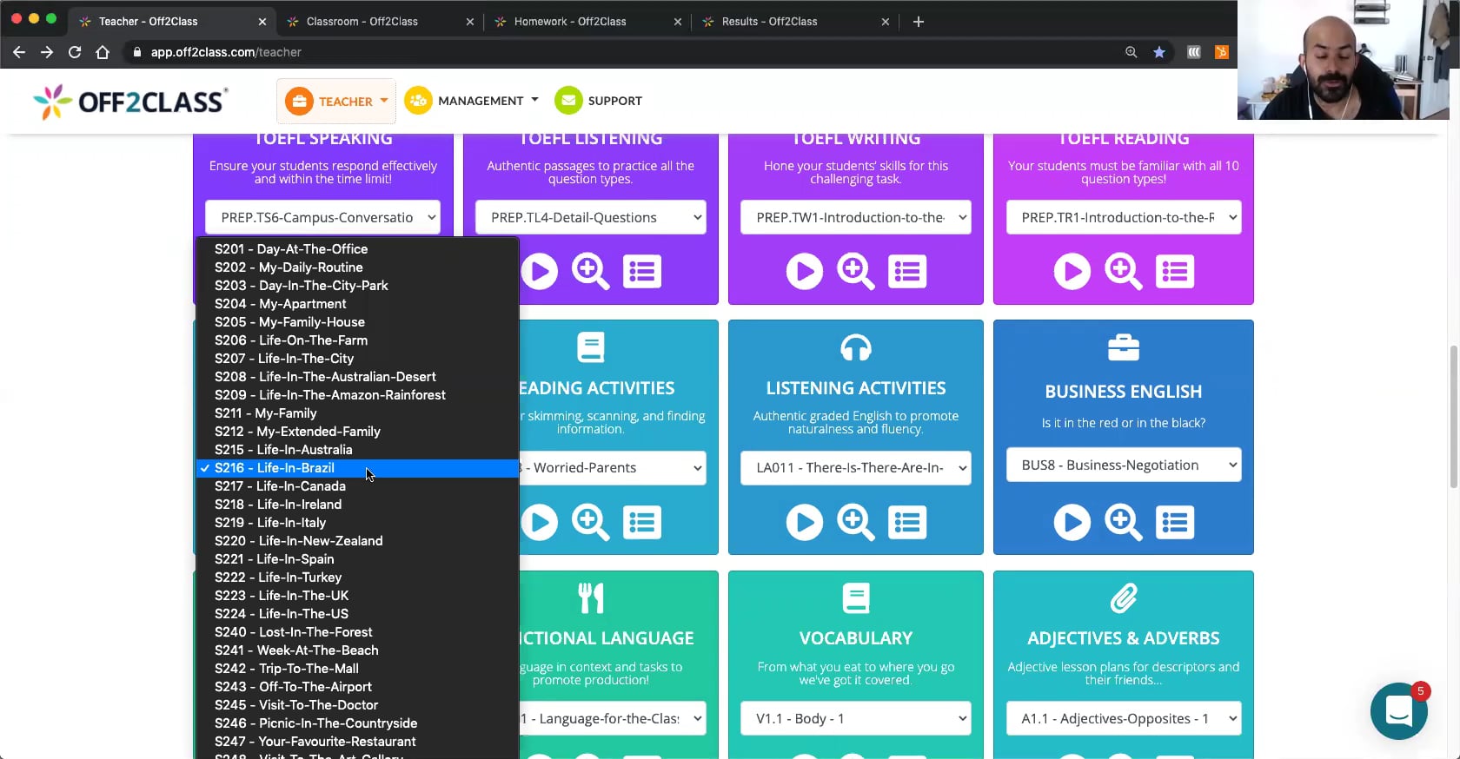1460x759 pixels.
Task: Switch to Homework - Off2Class tab
Action: 570,21
